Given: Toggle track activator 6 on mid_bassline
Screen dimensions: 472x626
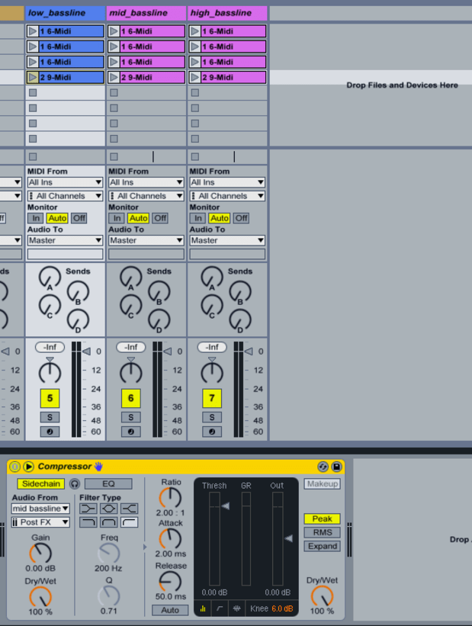Looking at the screenshot, I should click(x=130, y=398).
